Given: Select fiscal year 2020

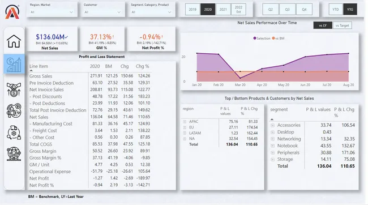Looking at the screenshot, I should point(208,10).
